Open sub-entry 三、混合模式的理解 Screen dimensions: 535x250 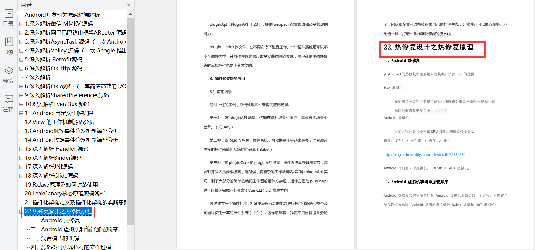tap(55, 238)
